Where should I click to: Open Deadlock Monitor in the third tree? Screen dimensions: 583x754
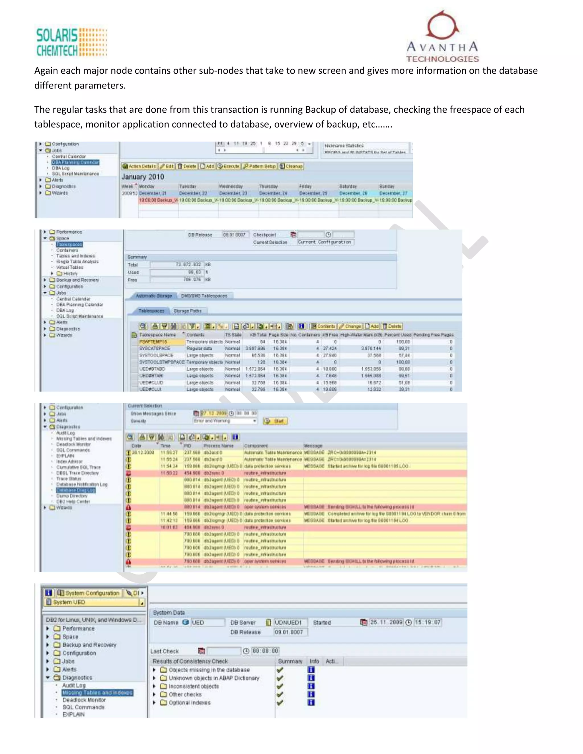coord(73,445)
